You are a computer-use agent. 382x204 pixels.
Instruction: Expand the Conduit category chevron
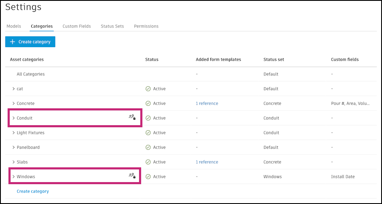pos(14,118)
